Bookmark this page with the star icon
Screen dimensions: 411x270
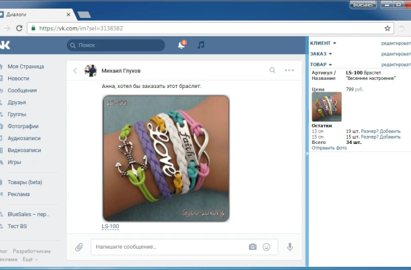[388, 29]
